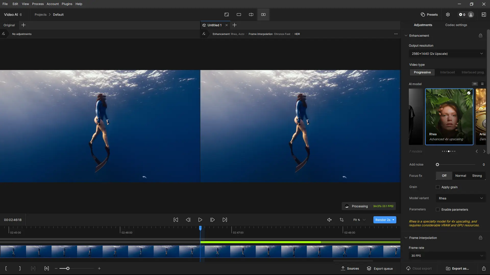Set Focus fix to Strong
490x275 pixels.
pyautogui.click(x=477, y=176)
